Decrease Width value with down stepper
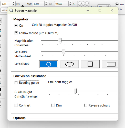Viewport: 125px width, 128px height. point(46,5)
